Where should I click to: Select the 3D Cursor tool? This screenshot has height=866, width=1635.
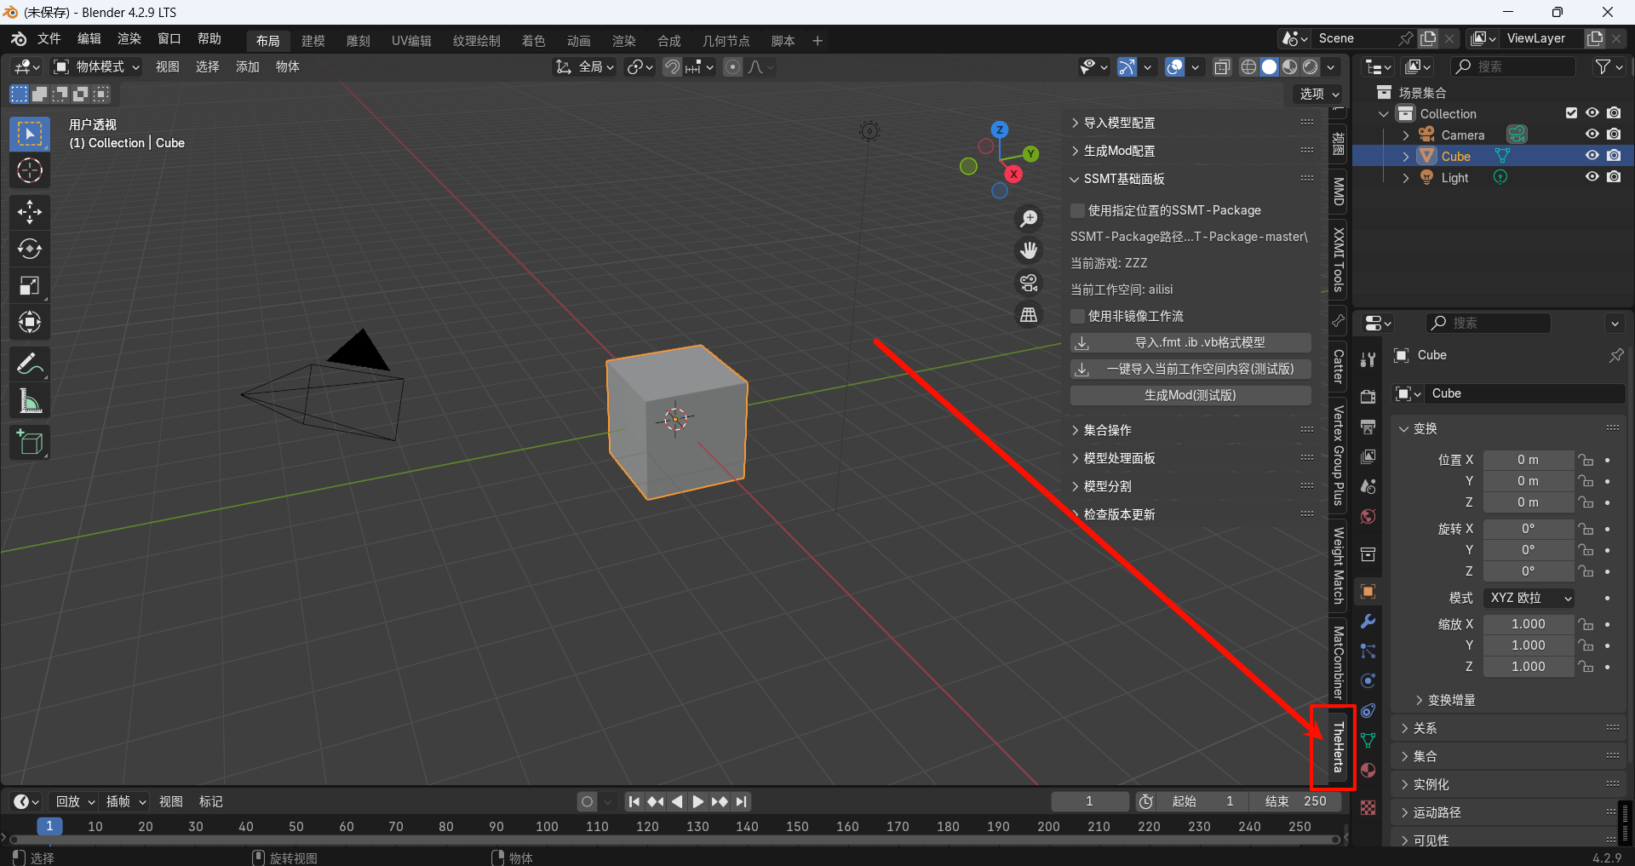(30, 171)
